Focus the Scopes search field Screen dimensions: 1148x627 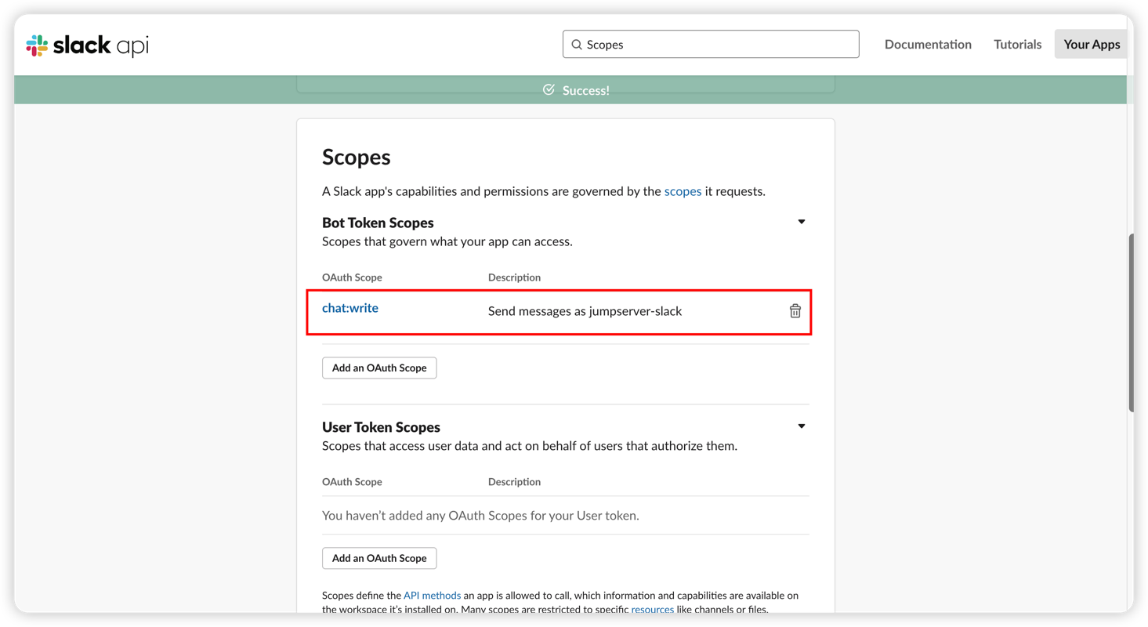pos(711,45)
